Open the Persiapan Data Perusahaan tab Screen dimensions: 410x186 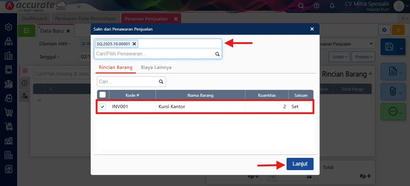pyautogui.click(x=86, y=19)
